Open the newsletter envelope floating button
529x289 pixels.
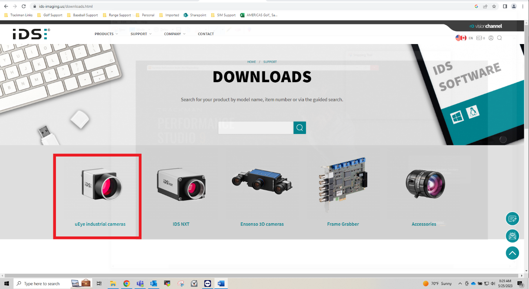click(x=512, y=236)
